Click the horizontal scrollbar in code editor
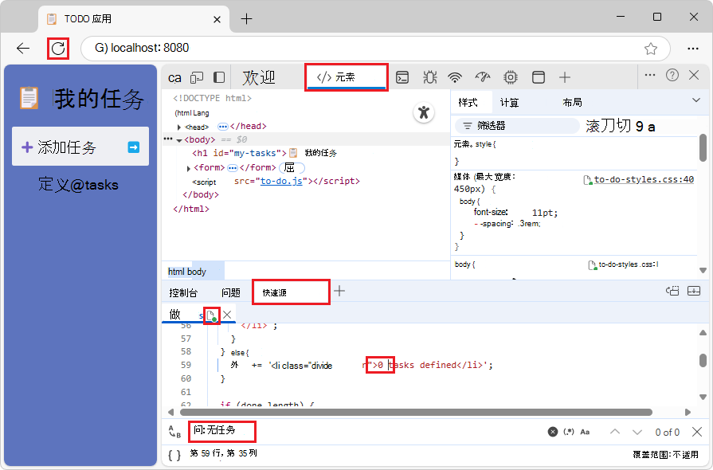Screen dimensions: 713x470 [x=414, y=412]
